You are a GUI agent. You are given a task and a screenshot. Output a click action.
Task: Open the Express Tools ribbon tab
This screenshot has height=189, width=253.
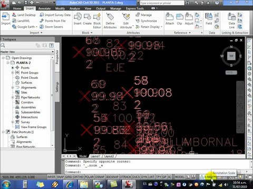point(135,8)
